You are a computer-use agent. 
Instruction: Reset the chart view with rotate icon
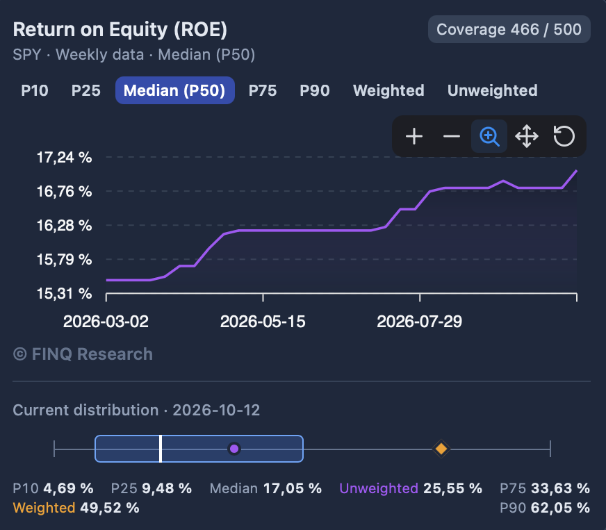coord(564,136)
